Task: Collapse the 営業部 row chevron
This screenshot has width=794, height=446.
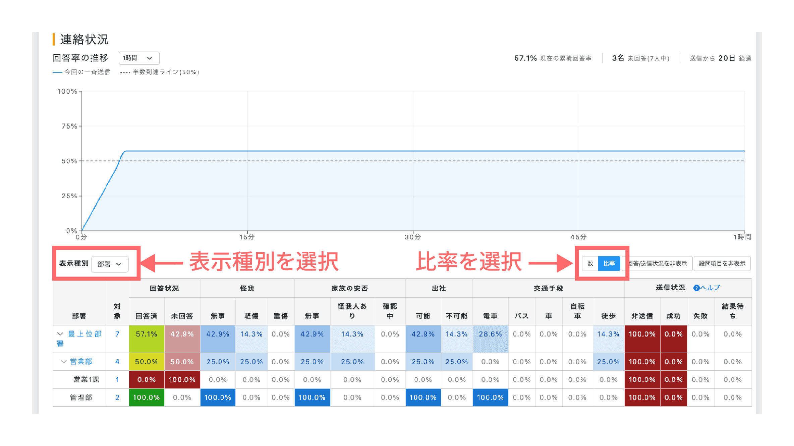Action: click(x=63, y=362)
